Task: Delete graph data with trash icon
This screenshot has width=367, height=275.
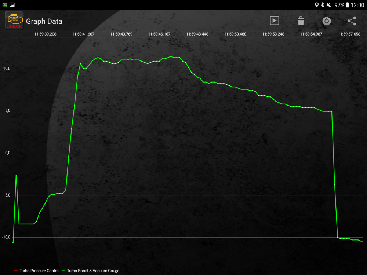Action: 301,21
